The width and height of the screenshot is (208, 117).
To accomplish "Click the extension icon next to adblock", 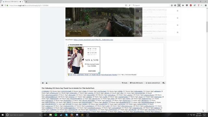I will pos(195,6).
